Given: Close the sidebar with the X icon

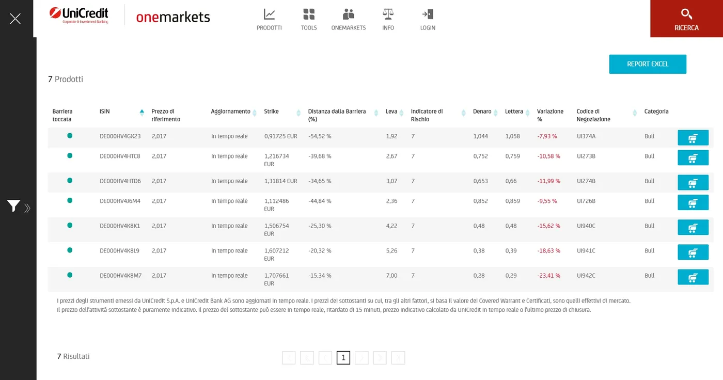Looking at the screenshot, I should pos(15,19).
